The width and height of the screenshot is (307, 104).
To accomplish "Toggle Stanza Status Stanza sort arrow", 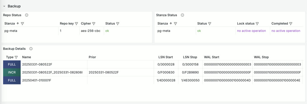I will [x=171, y=24].
